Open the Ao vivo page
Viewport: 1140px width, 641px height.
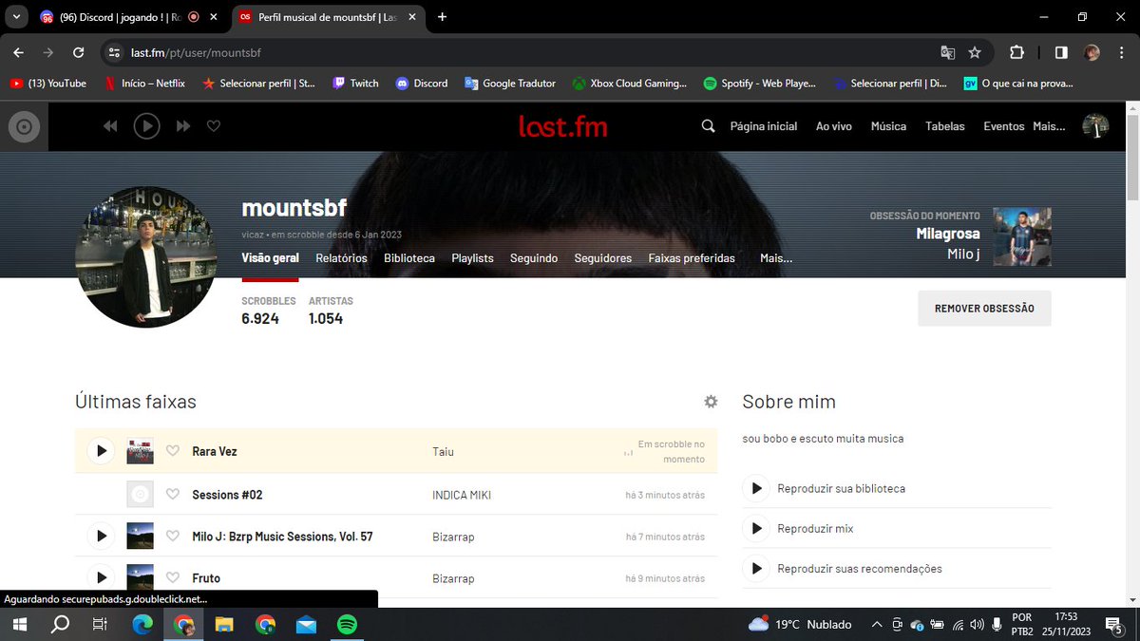coord(834,126)
